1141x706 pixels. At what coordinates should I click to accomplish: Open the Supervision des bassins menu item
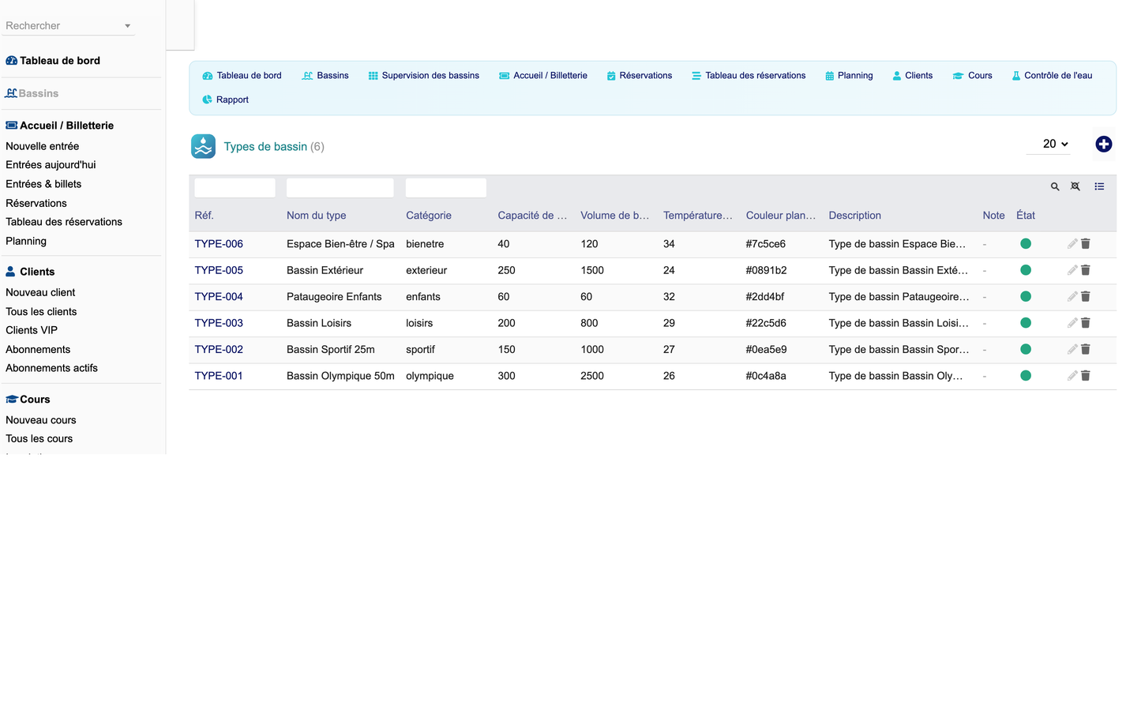(x=423, y=76)
